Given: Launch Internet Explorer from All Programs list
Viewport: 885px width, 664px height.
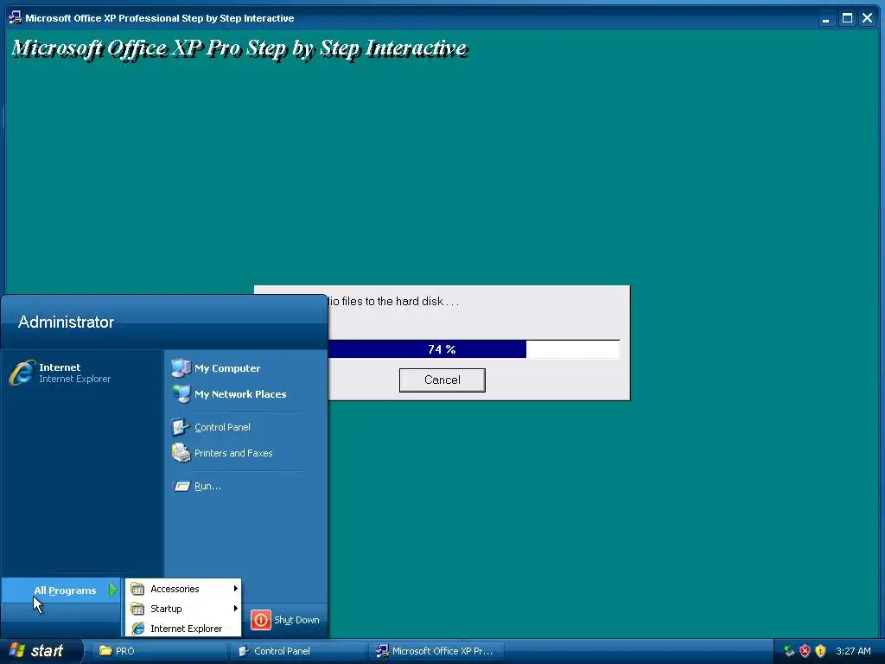Looking at the screenshot, I should (x=183, y=629).
